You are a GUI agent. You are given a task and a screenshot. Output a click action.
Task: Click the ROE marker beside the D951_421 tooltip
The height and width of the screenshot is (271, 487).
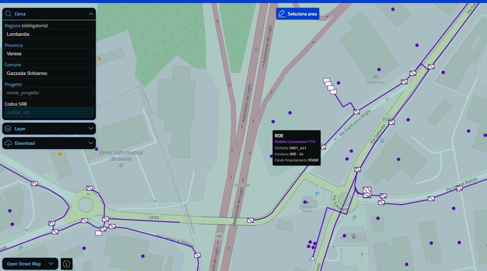(323, 147)
